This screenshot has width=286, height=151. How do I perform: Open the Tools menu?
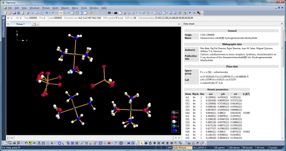click(x=84, y=8)
